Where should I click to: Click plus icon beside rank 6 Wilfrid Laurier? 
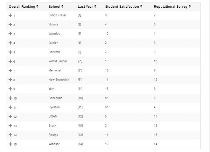point(10,61)
